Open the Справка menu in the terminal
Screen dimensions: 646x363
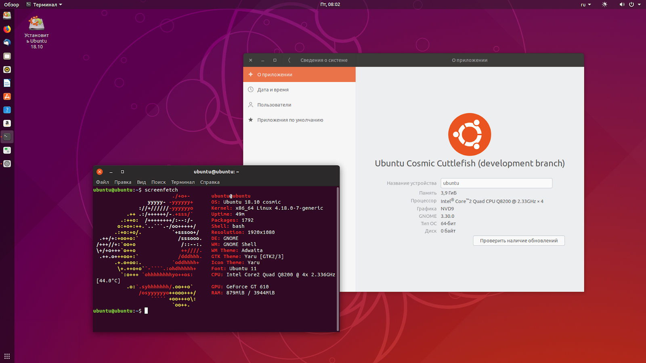click(210, 182)
